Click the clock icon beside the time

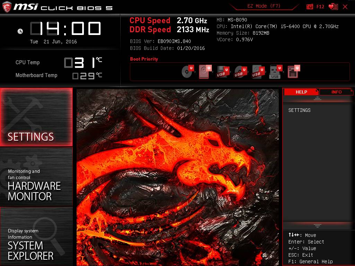(20, 31)
